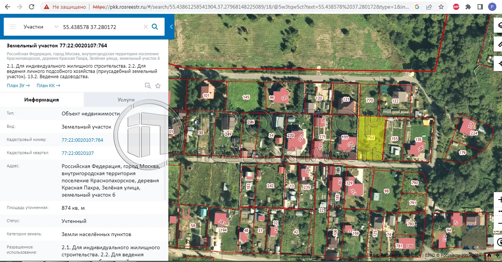The width and height of the screenshot is (502, 262).
Task: Open cadastral quarter 77:22:0020107 link
Action: point(78,153)
